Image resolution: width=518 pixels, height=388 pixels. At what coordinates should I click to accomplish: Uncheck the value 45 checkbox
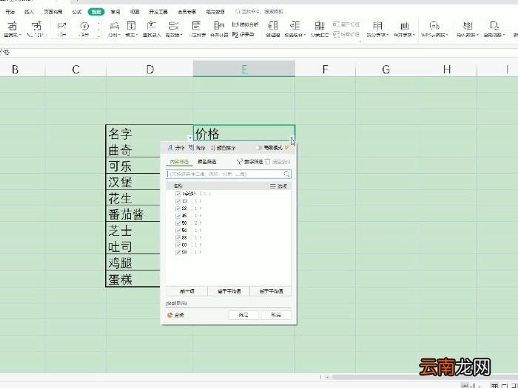tap(178, 216)
